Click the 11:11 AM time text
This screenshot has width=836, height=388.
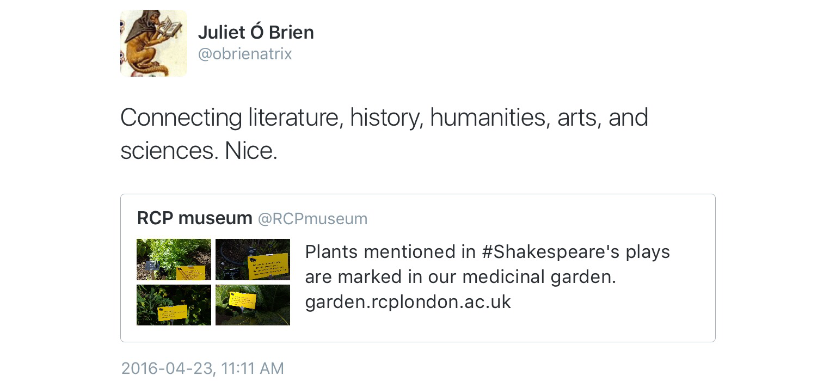[x=253, y=368]
